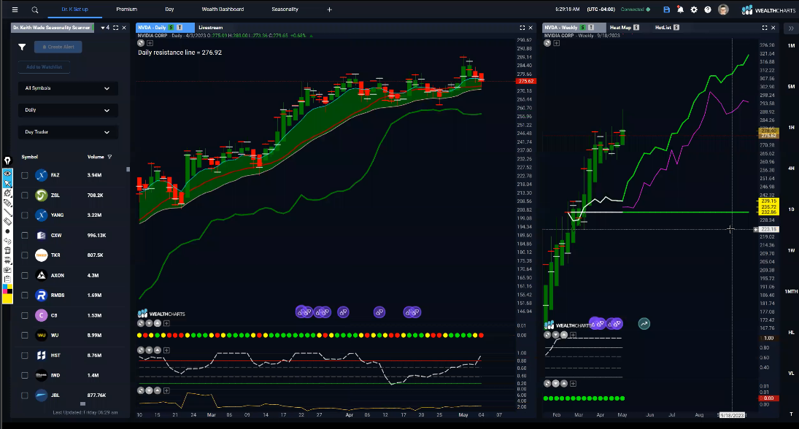This screenshot has height=429, width=799.
Task: Select the 5M timeframe button
Action: 791,87
